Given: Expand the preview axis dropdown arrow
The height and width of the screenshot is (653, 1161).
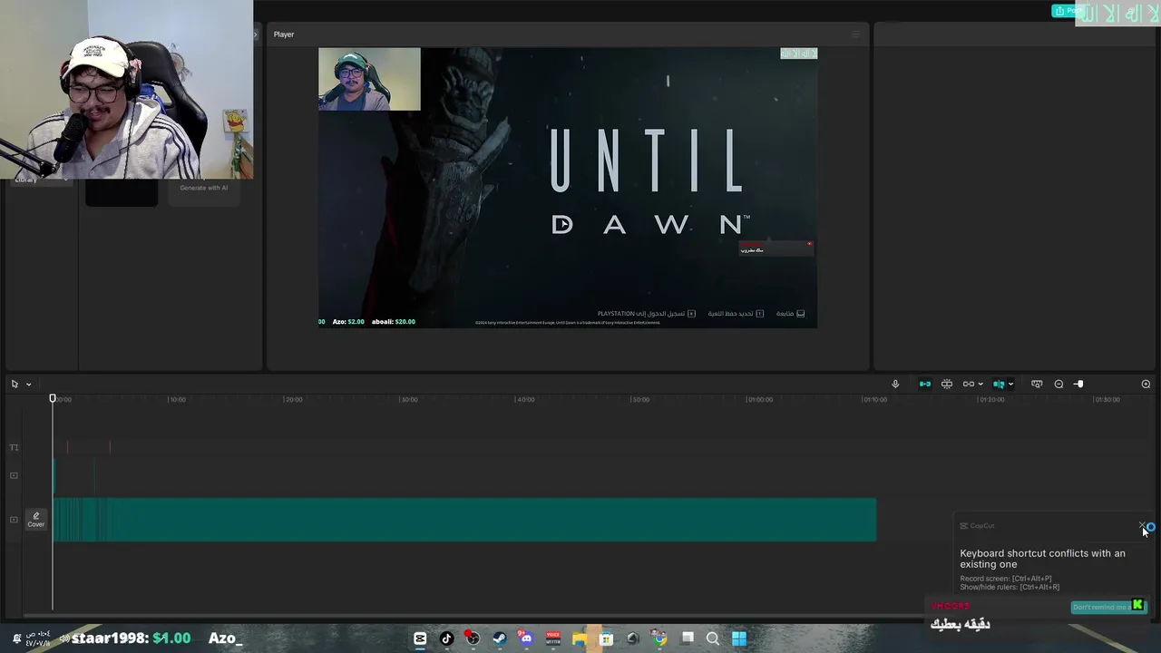Looking at the screenshot, I should 1010,384.
